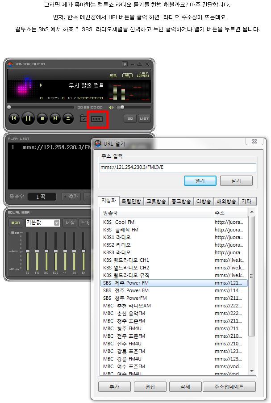Close the URL 열기 dialog with X
Viewport: 271px width, 403px height.
[x=254, y=141]
